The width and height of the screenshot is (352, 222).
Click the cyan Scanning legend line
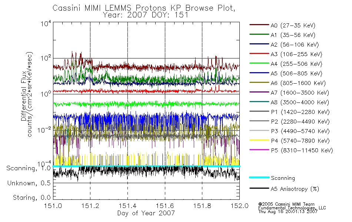pyautogui.click(x=259, y=177)
